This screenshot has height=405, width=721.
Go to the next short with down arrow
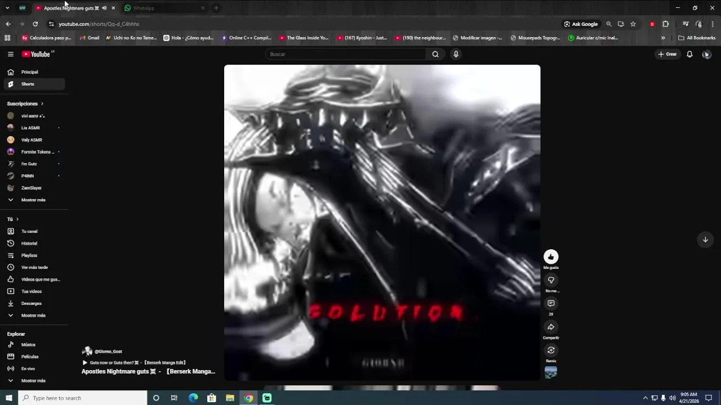click(x=705, y=240)
